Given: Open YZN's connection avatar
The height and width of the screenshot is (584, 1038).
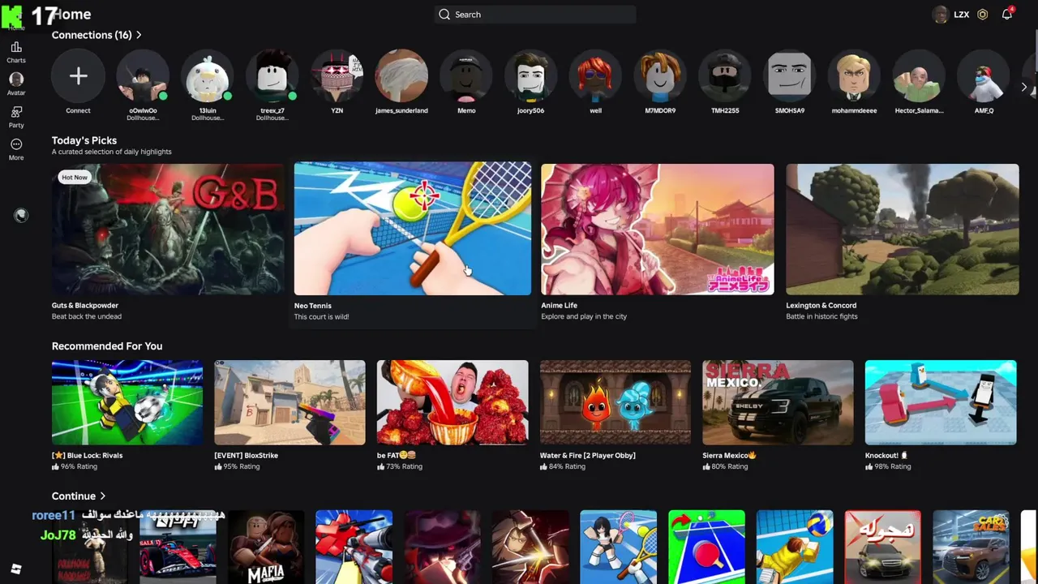Looking at the screenshot, I should (337, 76).
